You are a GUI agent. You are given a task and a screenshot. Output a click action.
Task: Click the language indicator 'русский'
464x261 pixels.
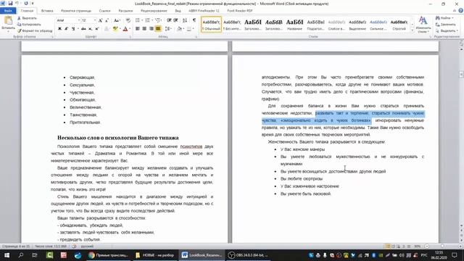pos(87,246)
